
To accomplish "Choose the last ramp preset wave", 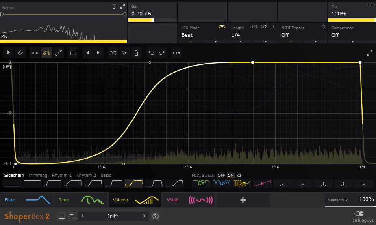I will click(174, 183).
